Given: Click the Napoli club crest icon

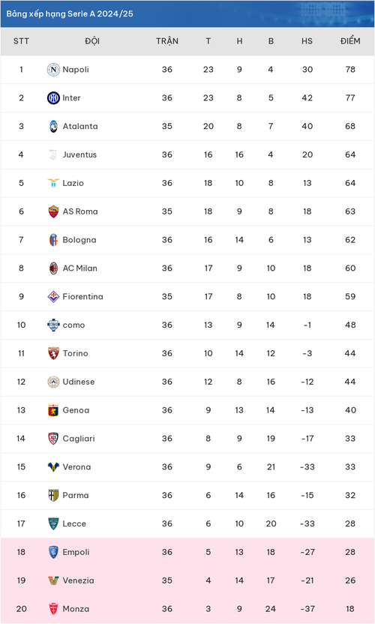Looking at the screenshot, I should pyautogui.click(x=53, y=70).
